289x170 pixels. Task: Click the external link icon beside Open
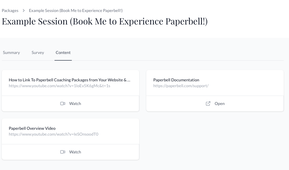pos(208,104)
